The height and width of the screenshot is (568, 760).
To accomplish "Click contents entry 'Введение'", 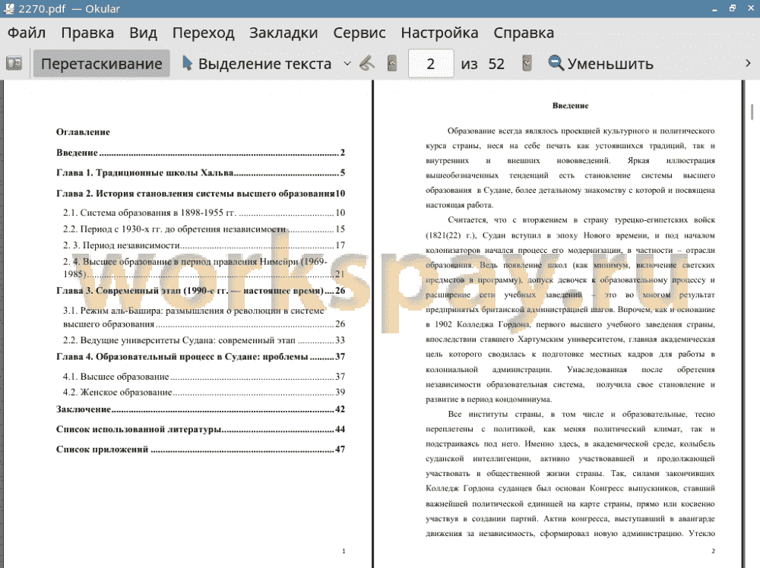I will click(200, 153).
